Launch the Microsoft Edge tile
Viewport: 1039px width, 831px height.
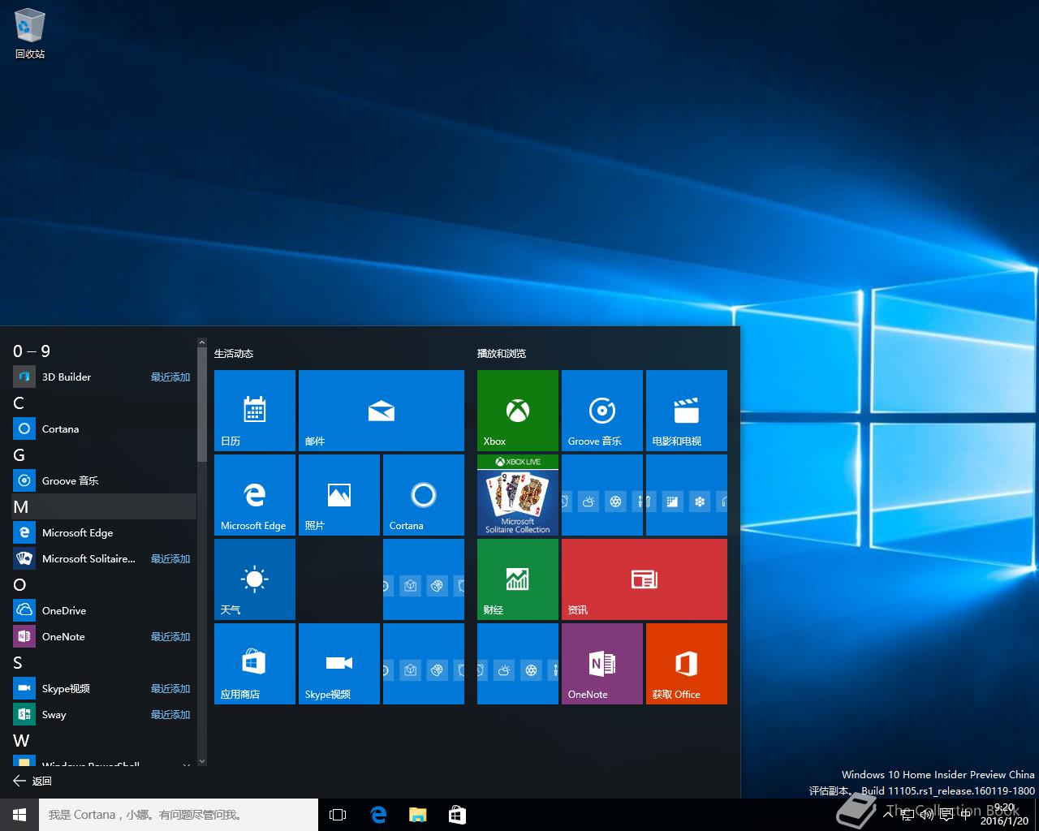click(x=255, y=495)
